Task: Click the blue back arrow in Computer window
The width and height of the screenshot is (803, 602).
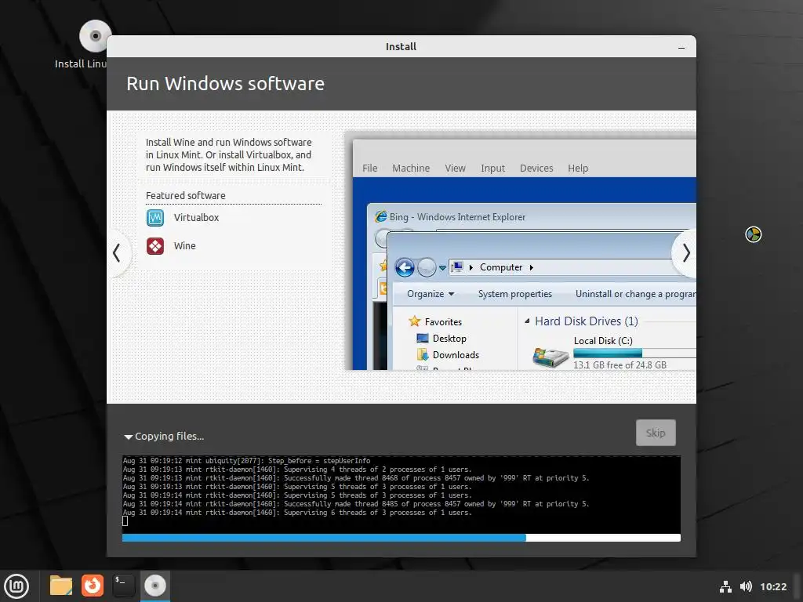Action: click(405, 267)
